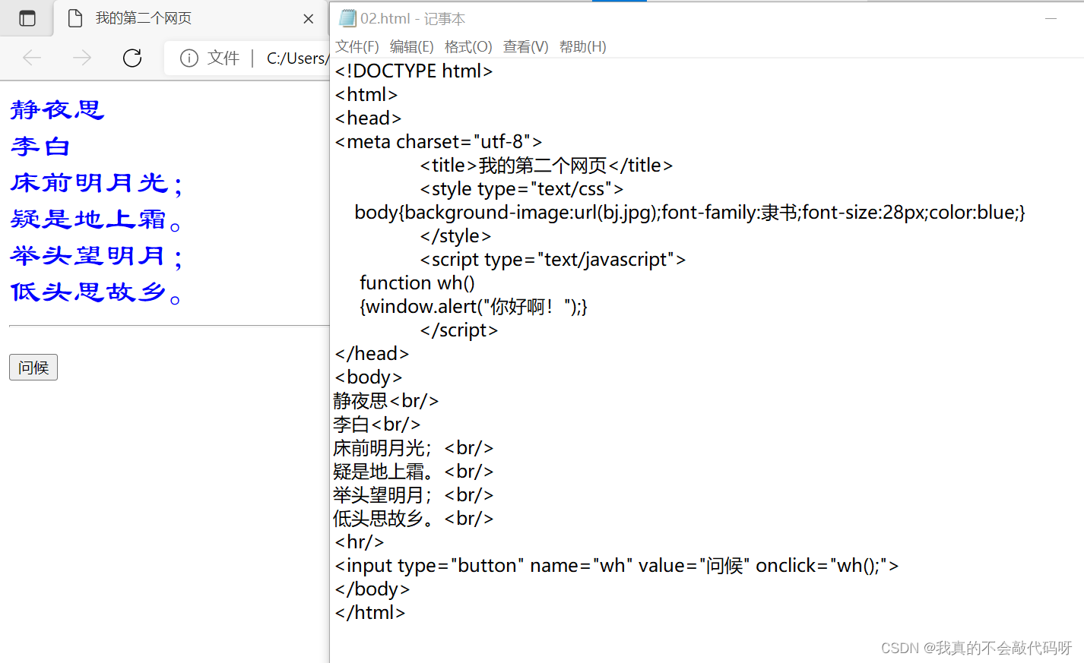Click the 李白 line on webpage
Image resolution: width=1084 pixels, height=663 pixels.
tap(41, 147)
